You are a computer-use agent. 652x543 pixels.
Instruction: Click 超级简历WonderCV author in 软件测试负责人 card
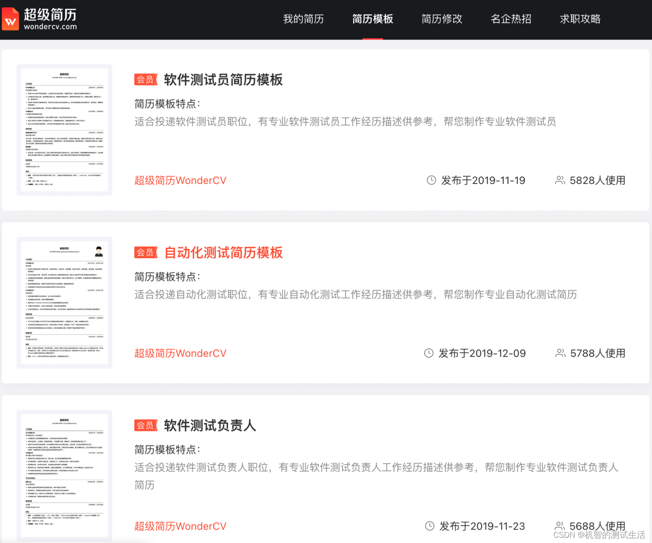pyautogui.click(x=180, y=526)
